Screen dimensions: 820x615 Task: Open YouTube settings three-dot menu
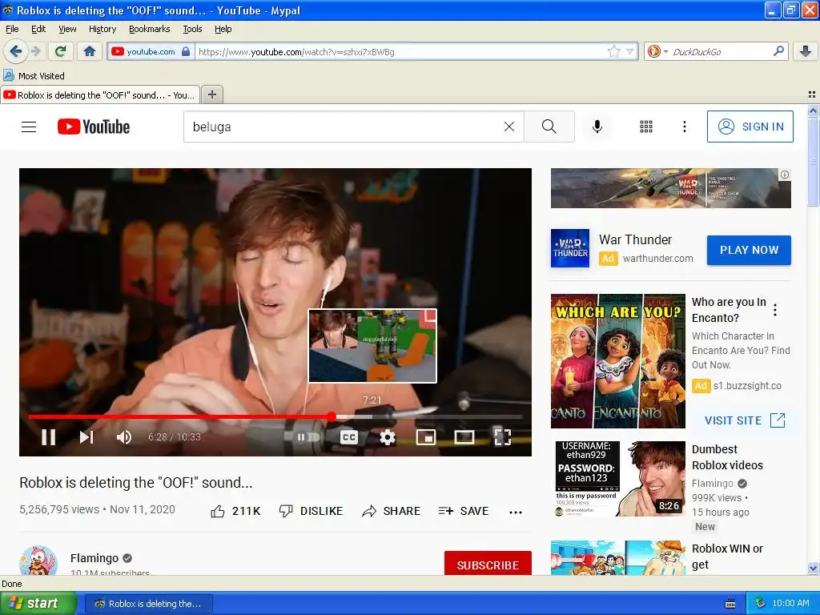pyautogui.click(x=684, y=127)
